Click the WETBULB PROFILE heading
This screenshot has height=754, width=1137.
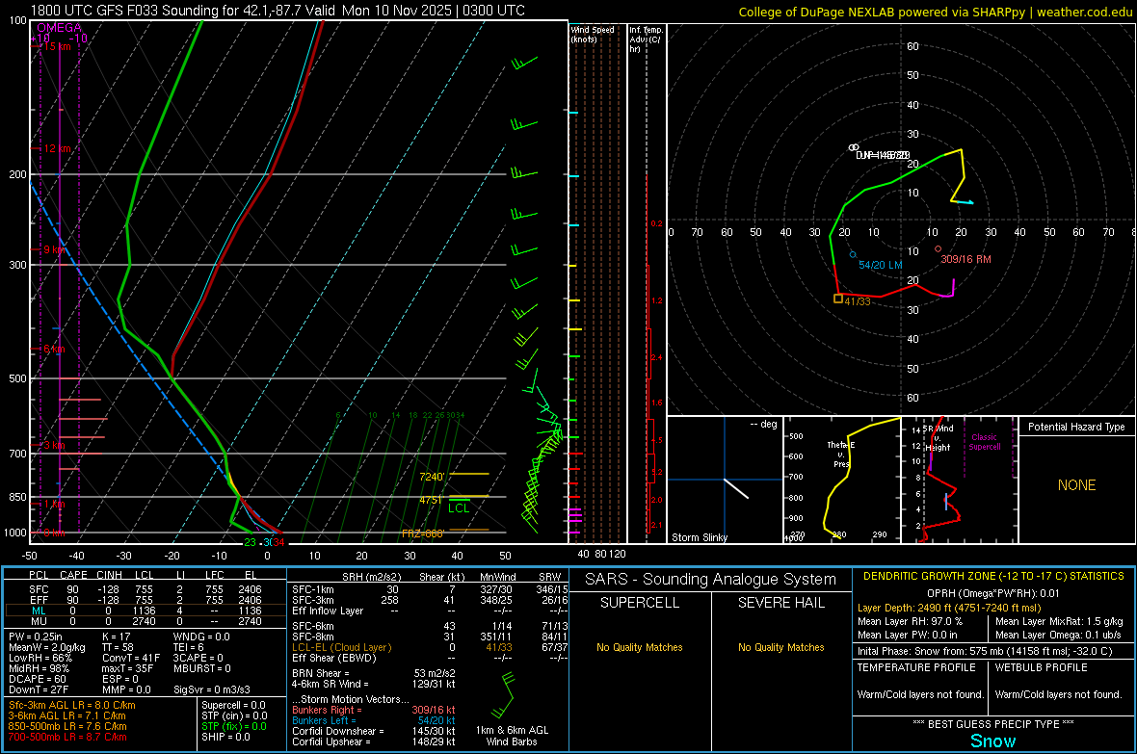coord(1042,667)
